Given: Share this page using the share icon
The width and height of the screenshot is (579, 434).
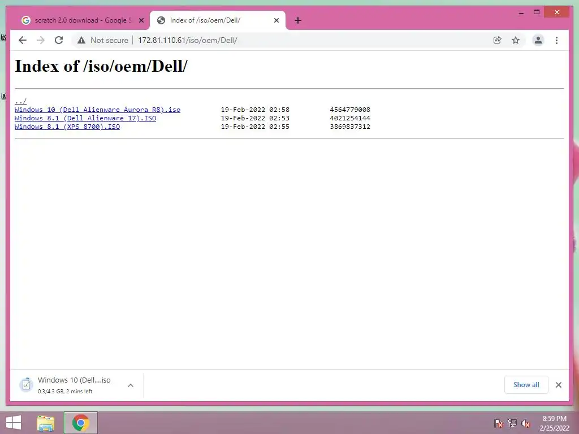Looking at the screenshot, I should tap(498, 40).
